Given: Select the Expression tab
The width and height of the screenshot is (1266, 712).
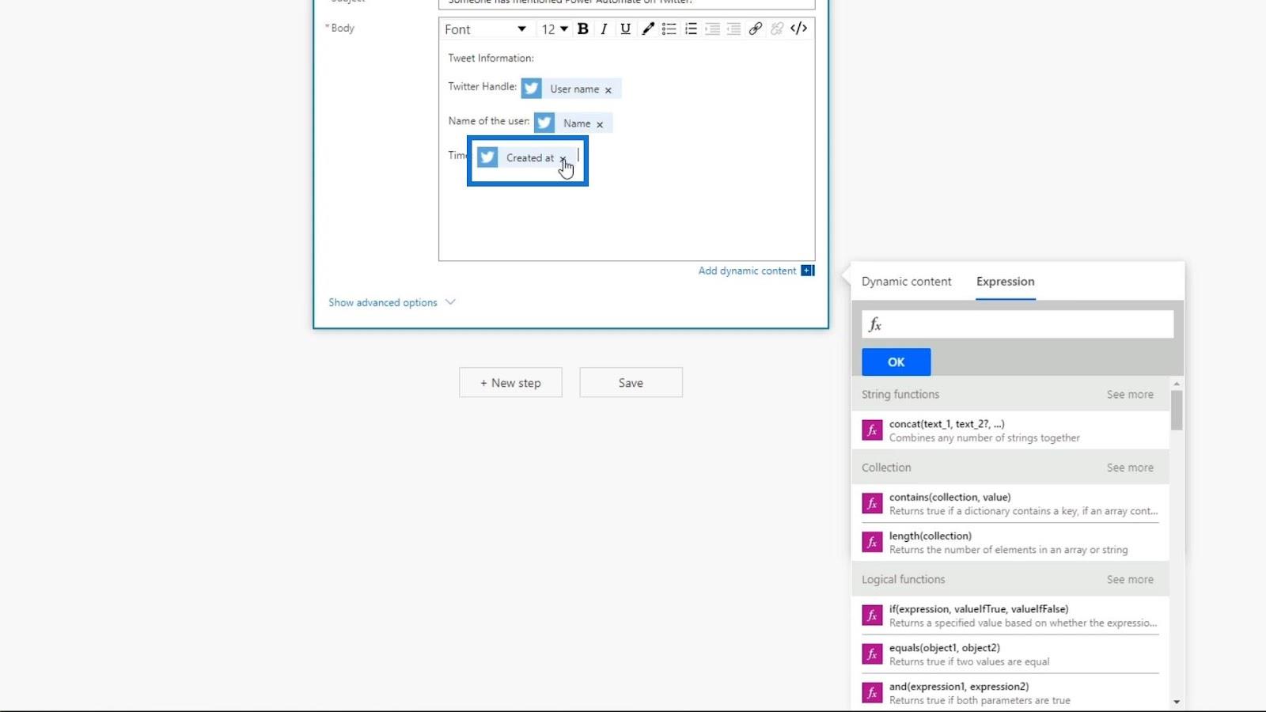Looking at the screenshot, I should pyautogui.click(x=1005, y=282).
